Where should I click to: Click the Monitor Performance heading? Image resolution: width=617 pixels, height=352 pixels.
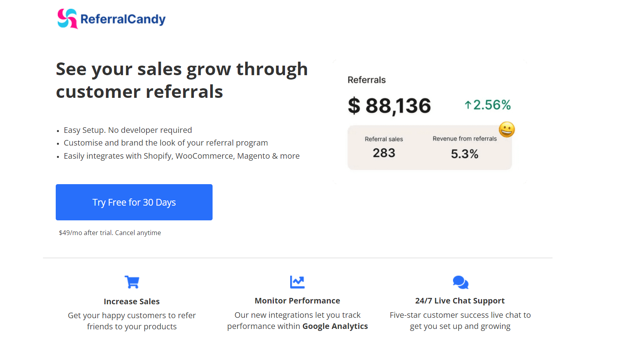point(297,301)
